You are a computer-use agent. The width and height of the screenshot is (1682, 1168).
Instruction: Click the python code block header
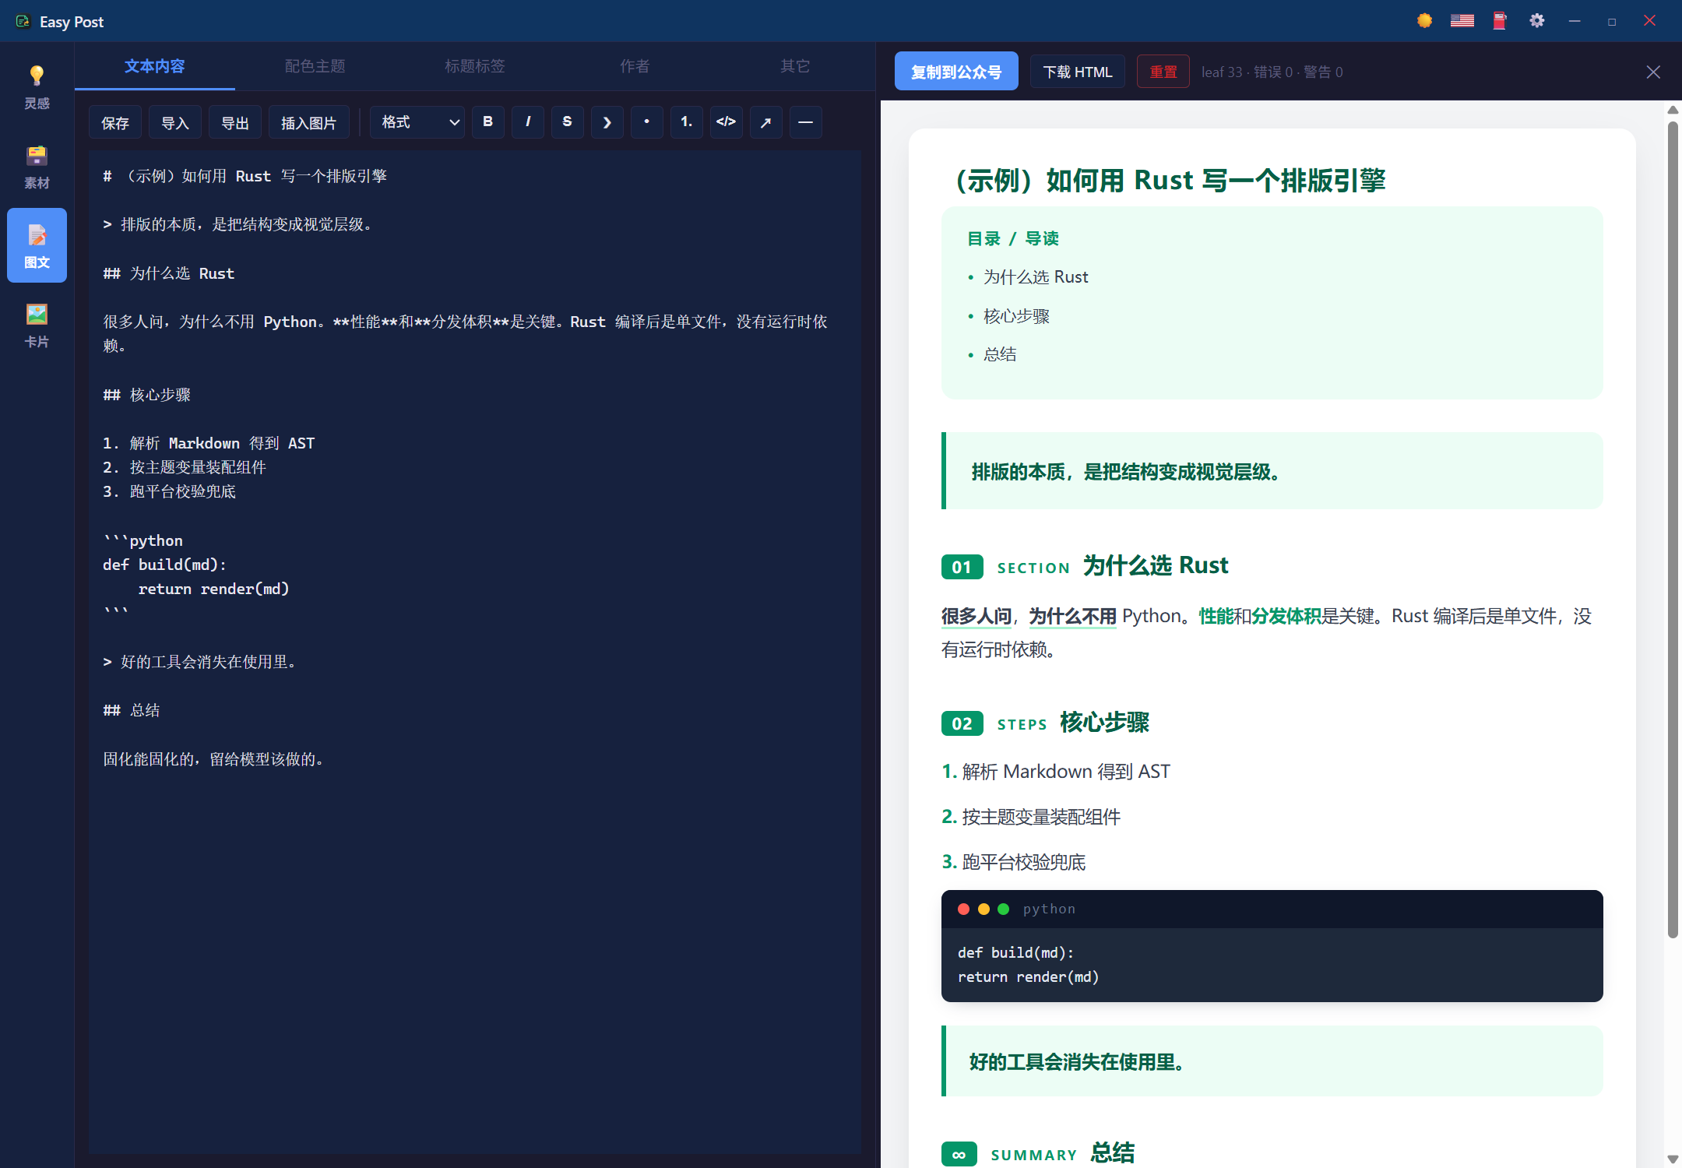tap(1272, 909)
